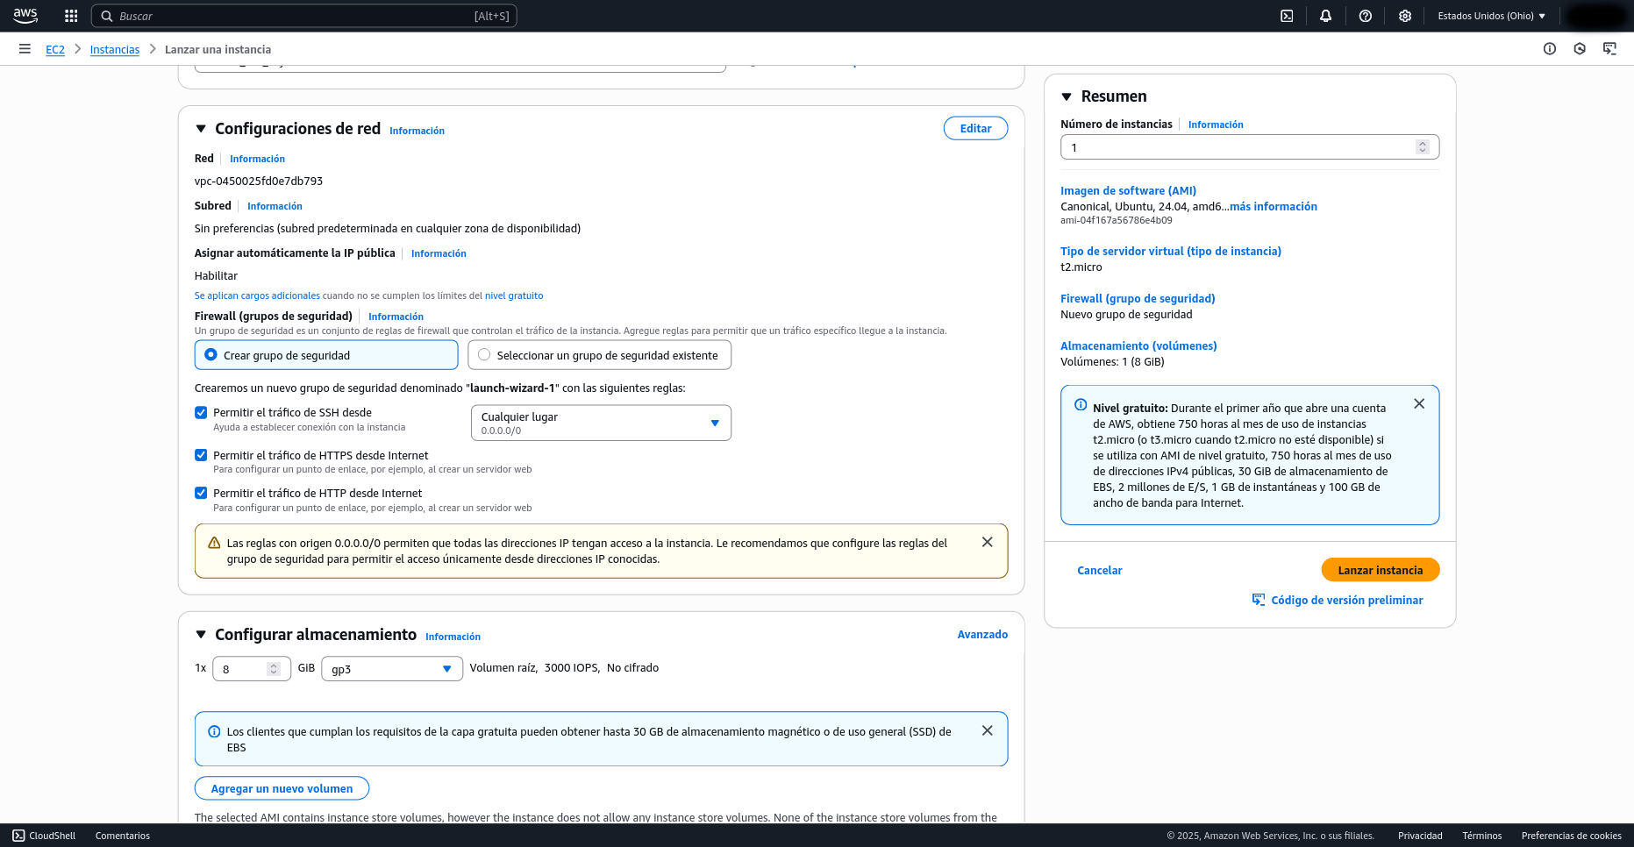This screenshot has height=847, width=1634.
Task: Uncheck Permitir el tráfico de HTTP
Action: point(201,493)
